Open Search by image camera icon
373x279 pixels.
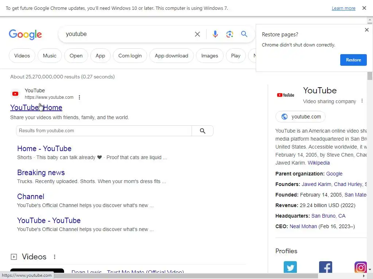pos(229,34)
